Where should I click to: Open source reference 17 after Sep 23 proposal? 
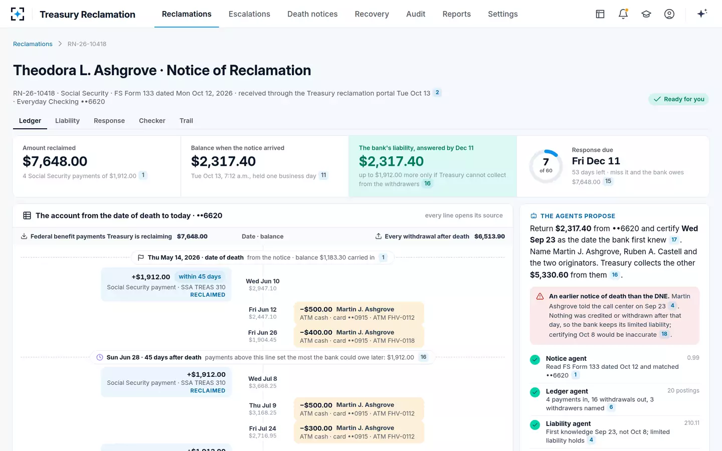pos(674,240)
